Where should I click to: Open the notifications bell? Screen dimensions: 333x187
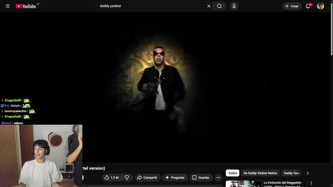tap(308, 6)
